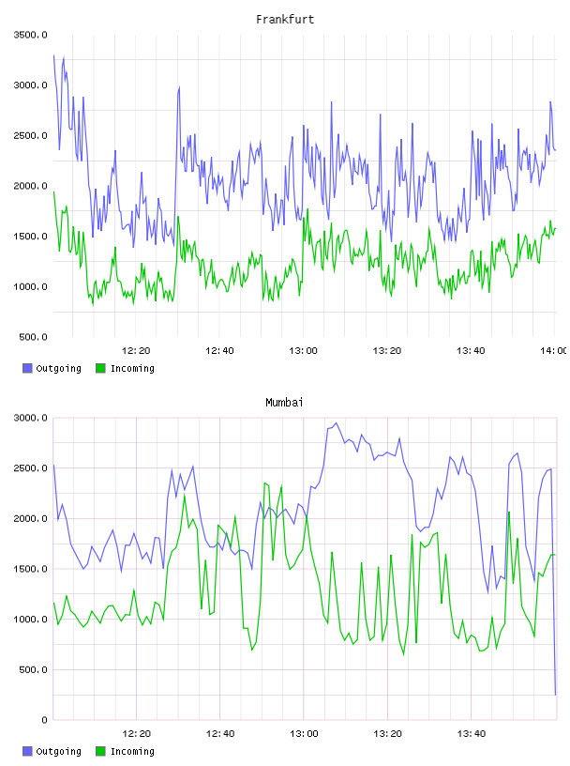The image size is (570, 766).
Task: Click the 3000.0 y-axis label on Frankfurt chart
Action: (x=30, y=85)
